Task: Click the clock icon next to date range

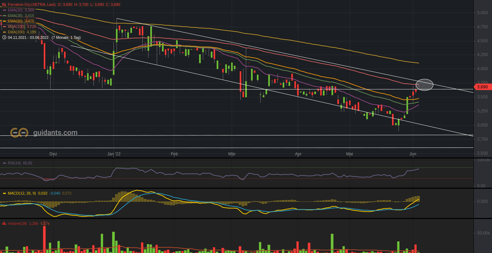Action: pyautogui.click(x=4, y=37)
